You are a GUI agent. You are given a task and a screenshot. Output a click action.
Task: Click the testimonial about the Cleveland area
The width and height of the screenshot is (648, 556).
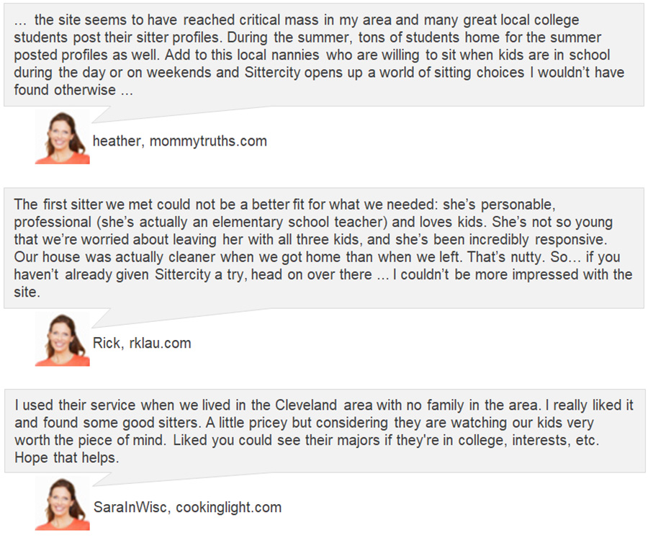324,431
